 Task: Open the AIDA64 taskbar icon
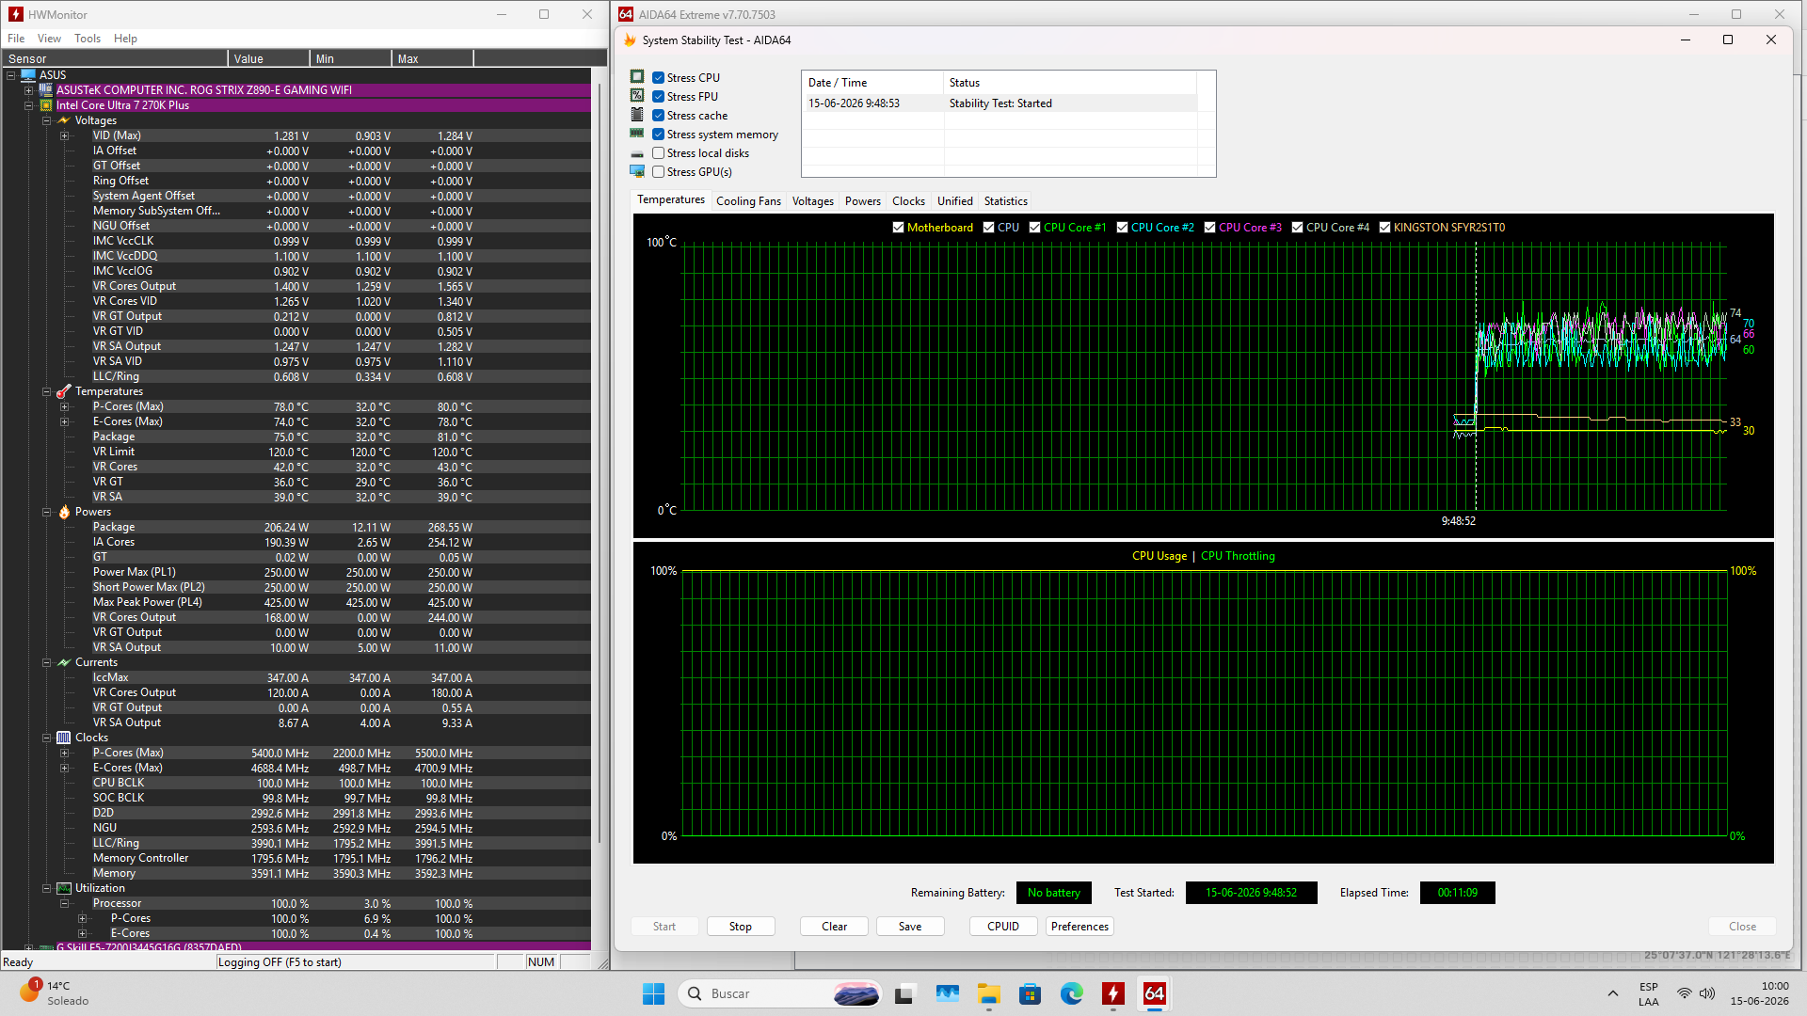pyautogui.click(x=1155, y=993)
